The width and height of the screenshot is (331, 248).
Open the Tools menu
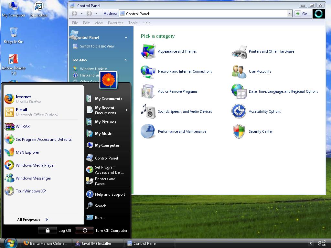coord(133,23)
